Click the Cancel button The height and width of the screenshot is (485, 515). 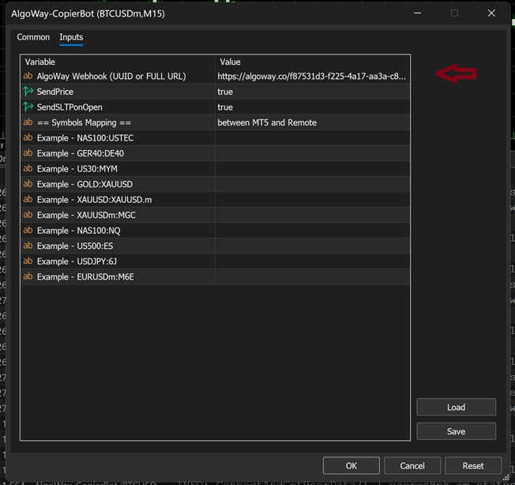pos(412,465)
